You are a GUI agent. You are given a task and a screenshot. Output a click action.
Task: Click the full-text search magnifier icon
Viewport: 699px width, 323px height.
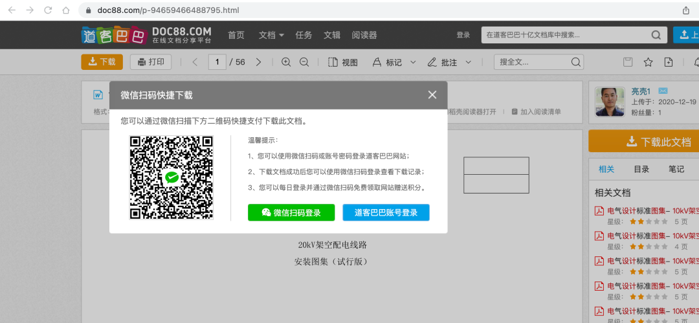[x=575, y=62]
